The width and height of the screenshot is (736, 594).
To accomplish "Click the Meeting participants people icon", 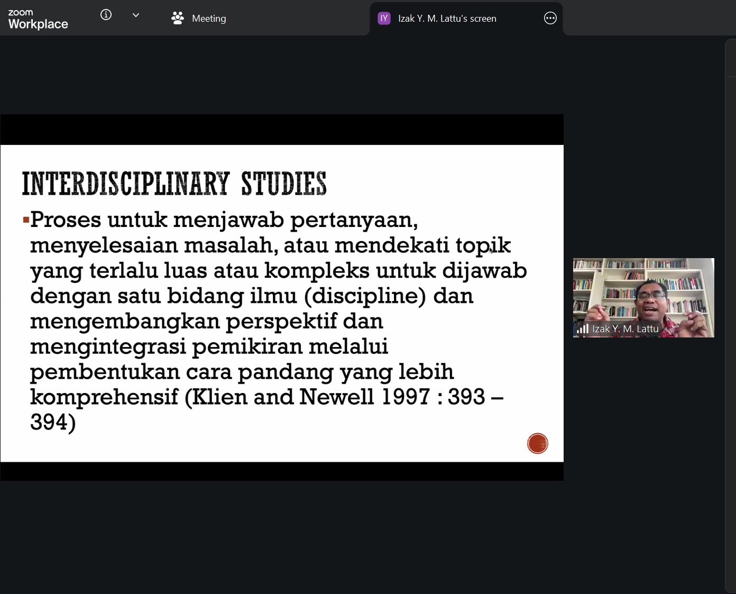I will click(x=178, y=18).
